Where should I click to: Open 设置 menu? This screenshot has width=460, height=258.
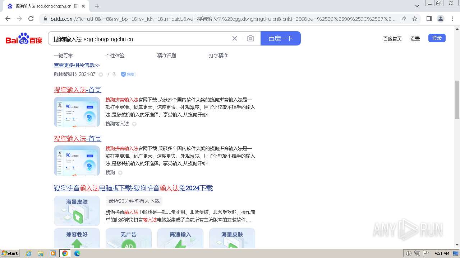pyautogui.click(x=415, y=39)
